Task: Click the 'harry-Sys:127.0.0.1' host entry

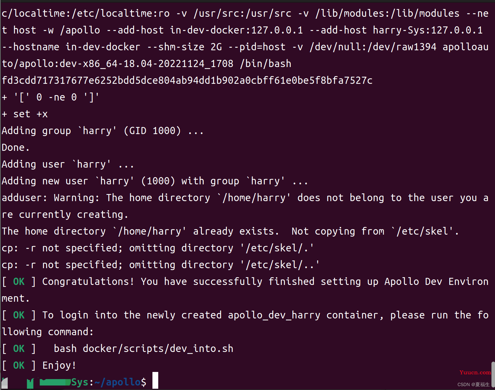Action: tap(428, 30)
